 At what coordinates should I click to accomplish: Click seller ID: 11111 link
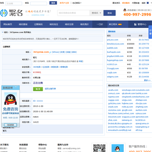pyautogui.click(x=38, y=101)
